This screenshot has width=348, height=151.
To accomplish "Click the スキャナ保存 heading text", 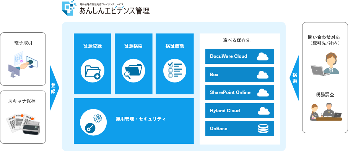I will point(22,101).
